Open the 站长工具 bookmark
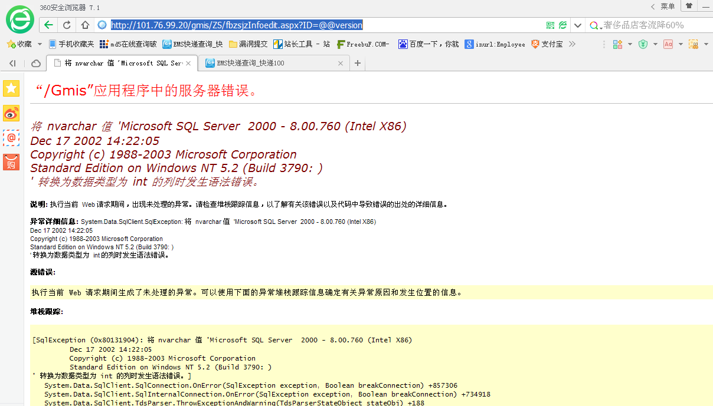This screenshot has width=713, height=406. 301,44
